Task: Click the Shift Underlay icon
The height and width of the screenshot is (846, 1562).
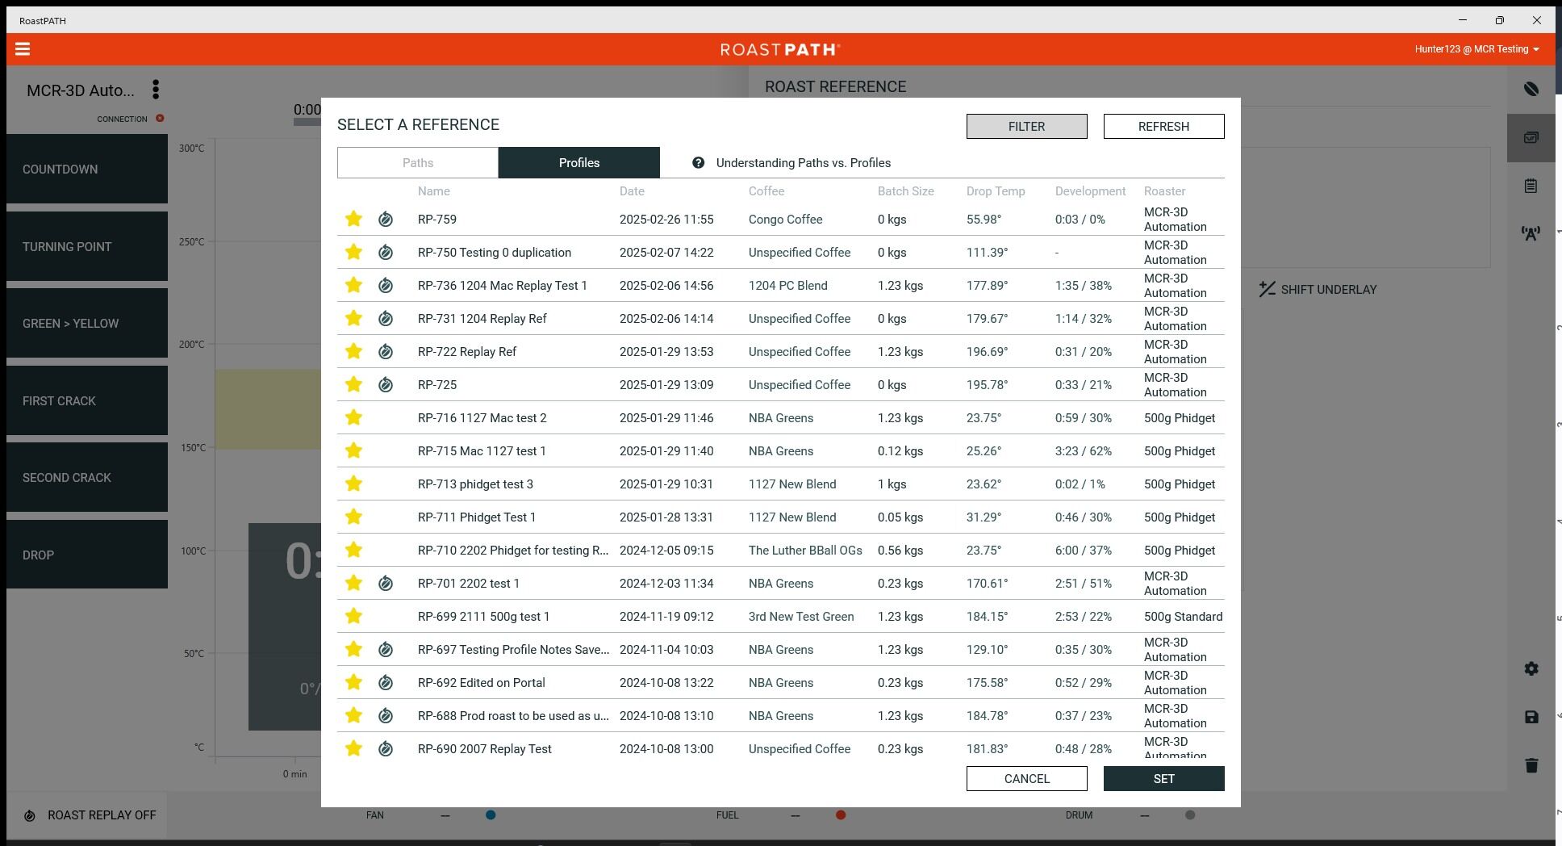Action: 1268,289
